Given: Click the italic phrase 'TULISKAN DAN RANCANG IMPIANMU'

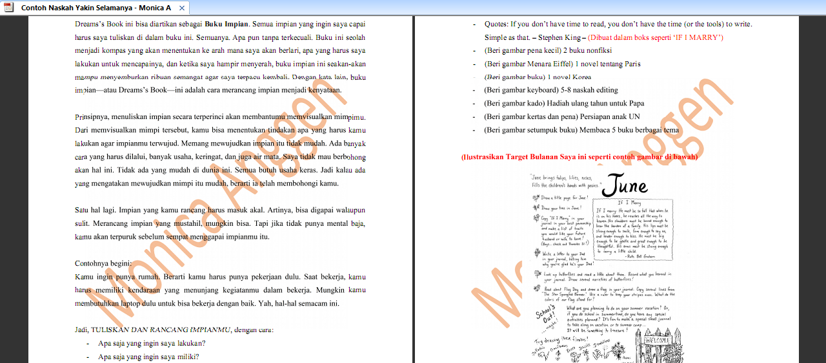Looking at the screenshot, I should 160,330.
